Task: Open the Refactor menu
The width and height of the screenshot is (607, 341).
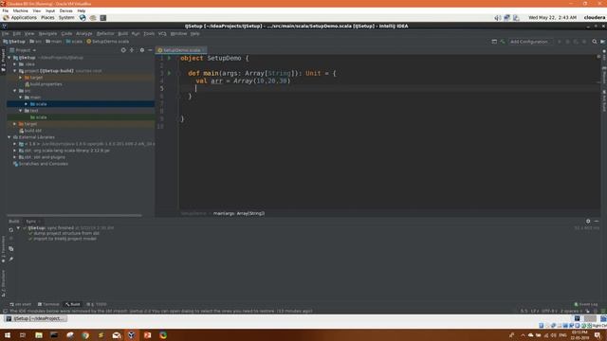Action: pyautogui.click(x=105, y=34)
